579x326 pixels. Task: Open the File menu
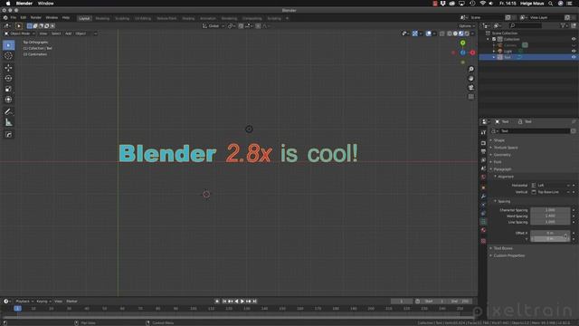[14, 18]
